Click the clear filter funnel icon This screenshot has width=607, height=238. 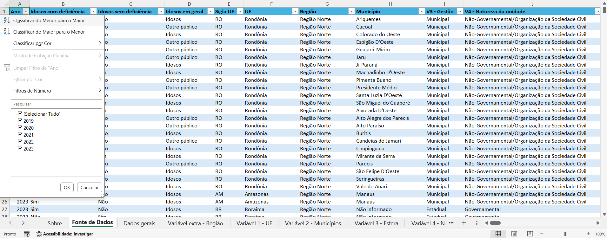pyautogui.click(x=7, y=68)
